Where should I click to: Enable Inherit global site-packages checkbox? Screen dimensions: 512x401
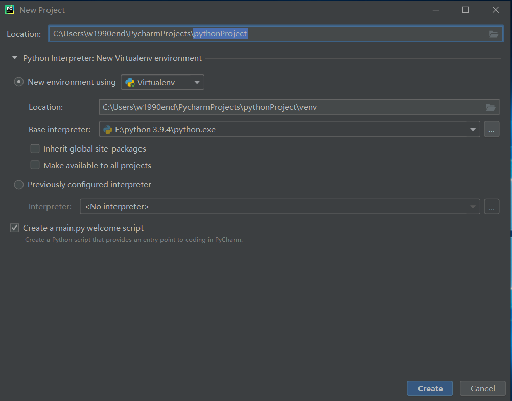pyautogui.click(x=35, y=148)
